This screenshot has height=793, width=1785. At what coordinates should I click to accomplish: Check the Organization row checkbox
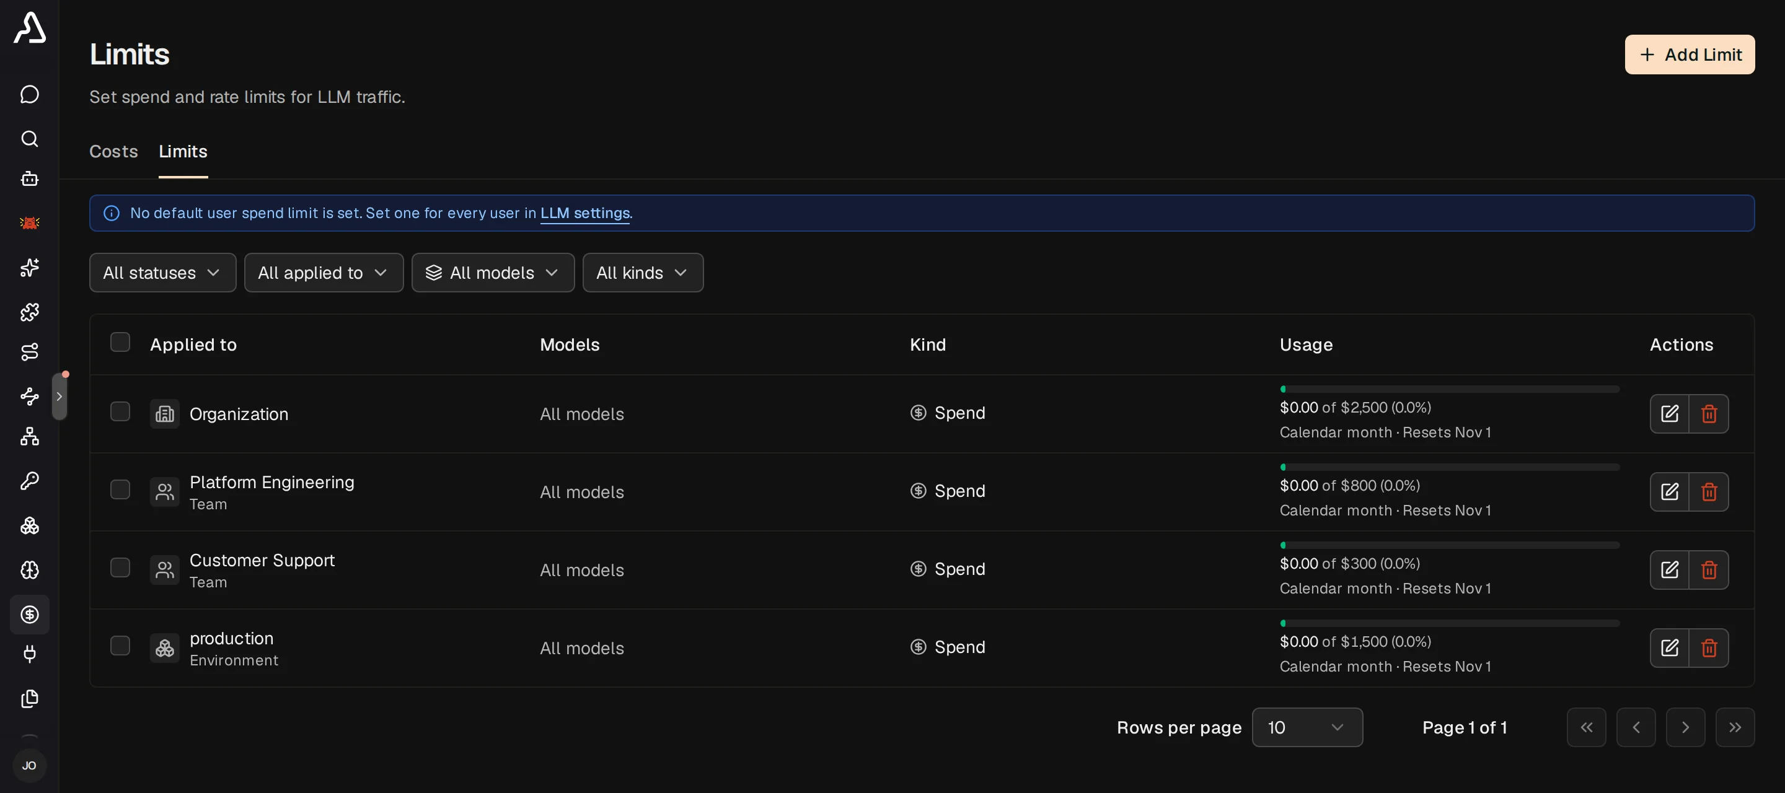(x=120, y=411)
